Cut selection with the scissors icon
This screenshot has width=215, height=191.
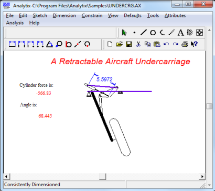138,44
